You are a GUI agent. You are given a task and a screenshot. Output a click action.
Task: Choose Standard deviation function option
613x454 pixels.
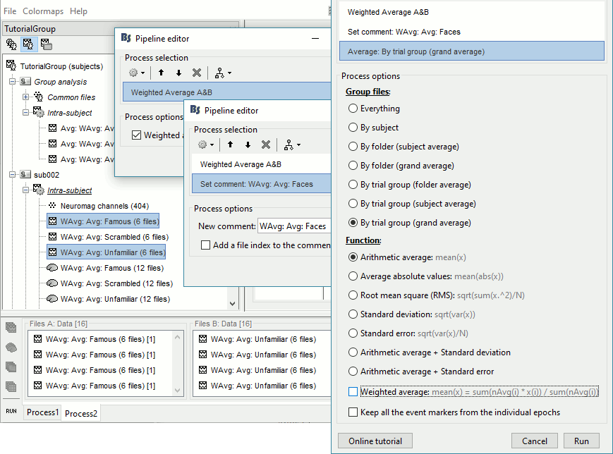pyautogui.click(x=353, y=314)
